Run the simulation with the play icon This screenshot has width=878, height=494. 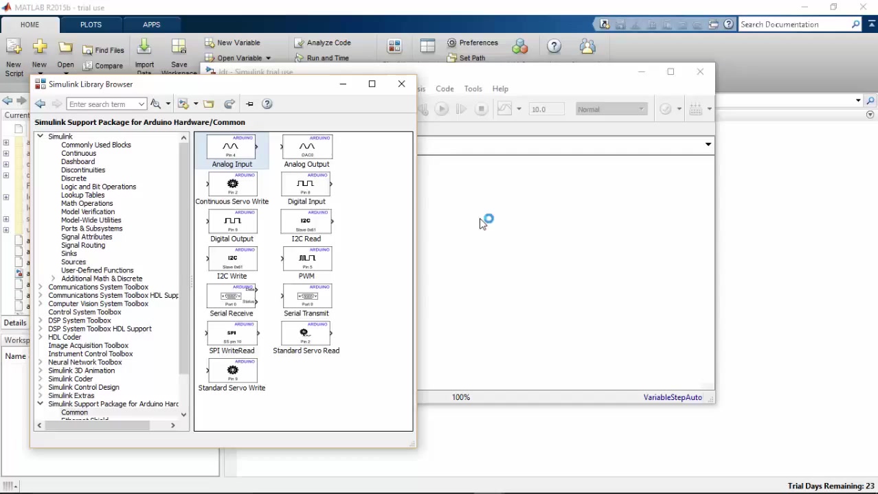(442, 109)
